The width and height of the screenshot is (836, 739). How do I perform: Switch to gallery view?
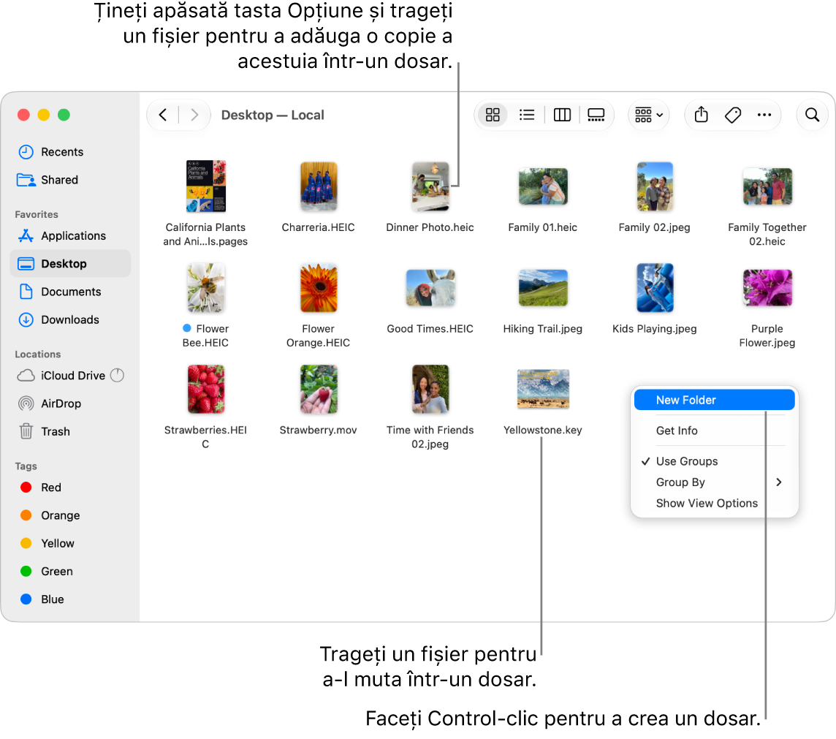pos(596,115)
